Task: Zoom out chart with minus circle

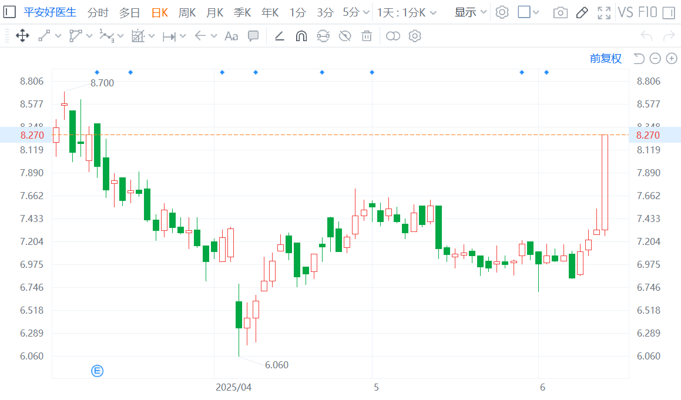Action: pyautogui.click(x=655, y=58)
